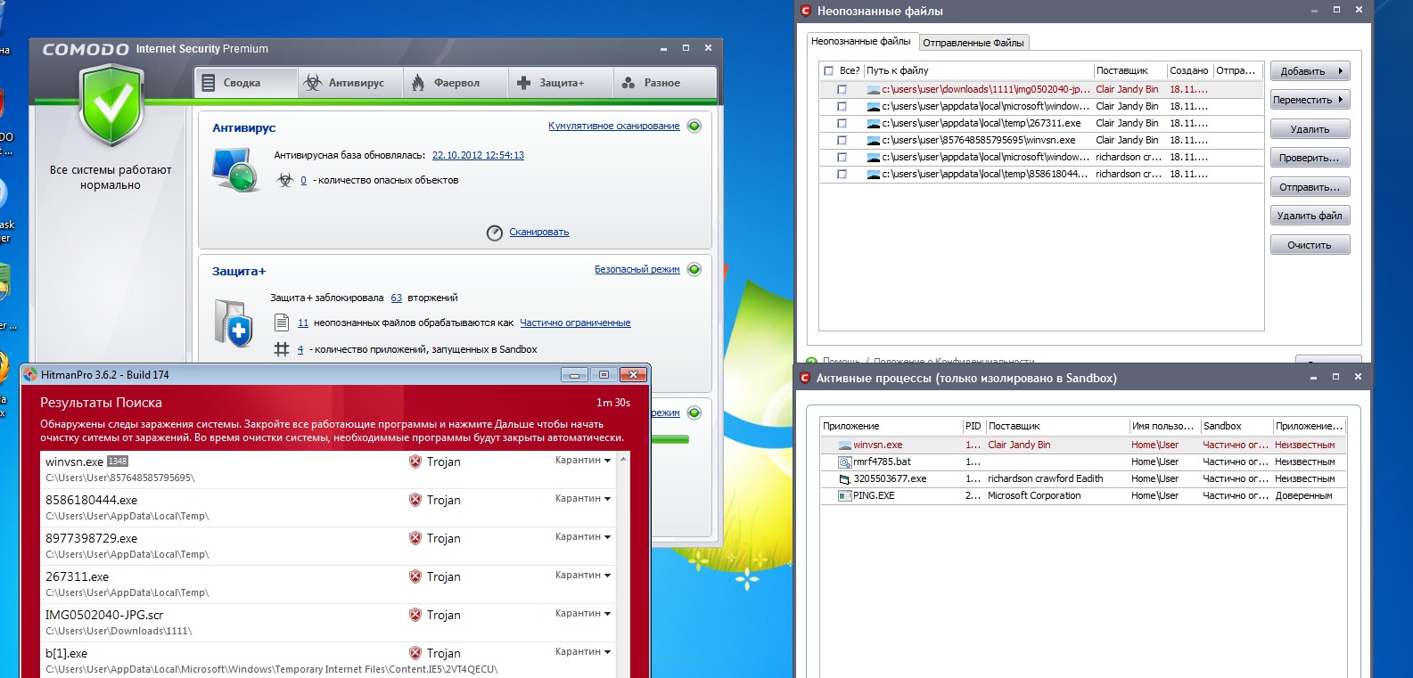The image size is (1413, 678).
Task: Switch to the Антивирус tab
Action: (350, 83)
